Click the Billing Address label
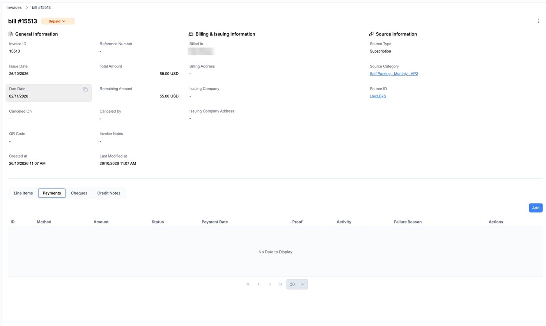Screen dimensions: 546x326 coord(202,66)
